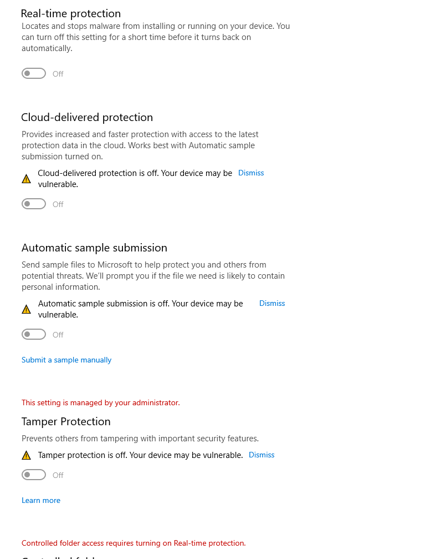The height and width of the screenshot is (559, 436).
Task: Click the Tamper Protection heading
Action: [x=66, y=421]
